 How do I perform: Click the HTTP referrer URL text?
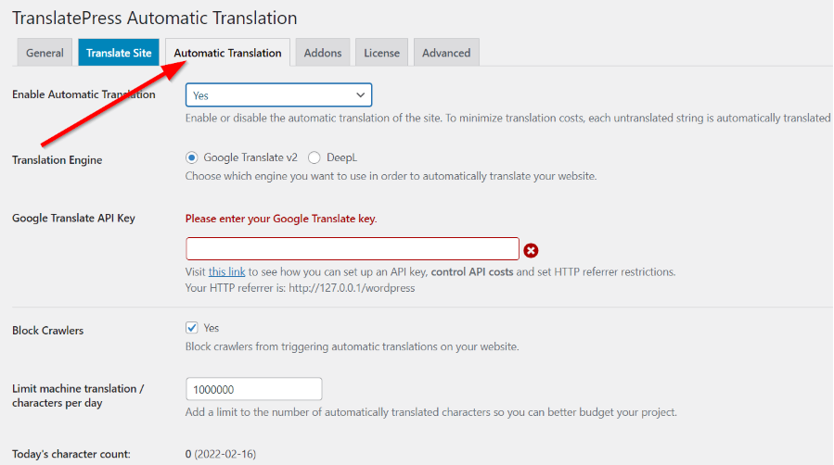352,288
